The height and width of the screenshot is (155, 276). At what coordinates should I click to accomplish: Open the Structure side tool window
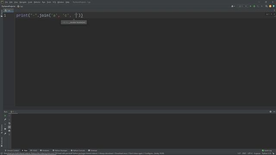pyautogui.click(x=2, y=129)
